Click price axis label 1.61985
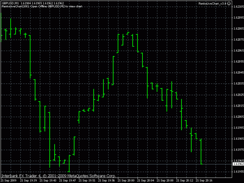Image resolution: width=244 pixels, height=183 pixels. (239, 139)
